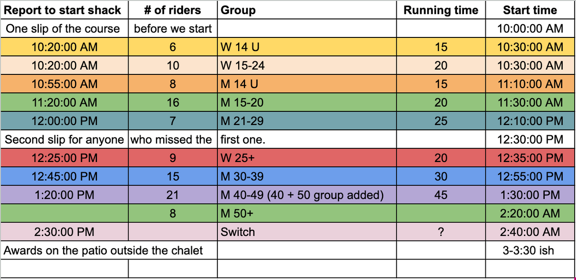Select the 12:10:00 PM start time cell
This screenshot has height=280, width=576.
tap(530, 121)
